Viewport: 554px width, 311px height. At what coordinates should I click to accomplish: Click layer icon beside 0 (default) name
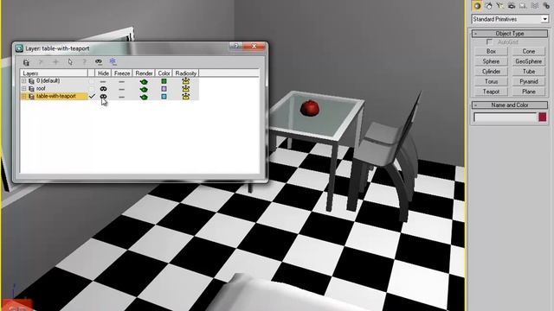(31, 81)
